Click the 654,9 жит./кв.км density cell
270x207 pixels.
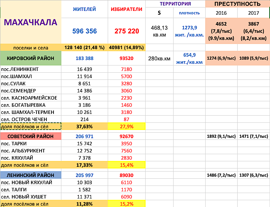[189, 58]
